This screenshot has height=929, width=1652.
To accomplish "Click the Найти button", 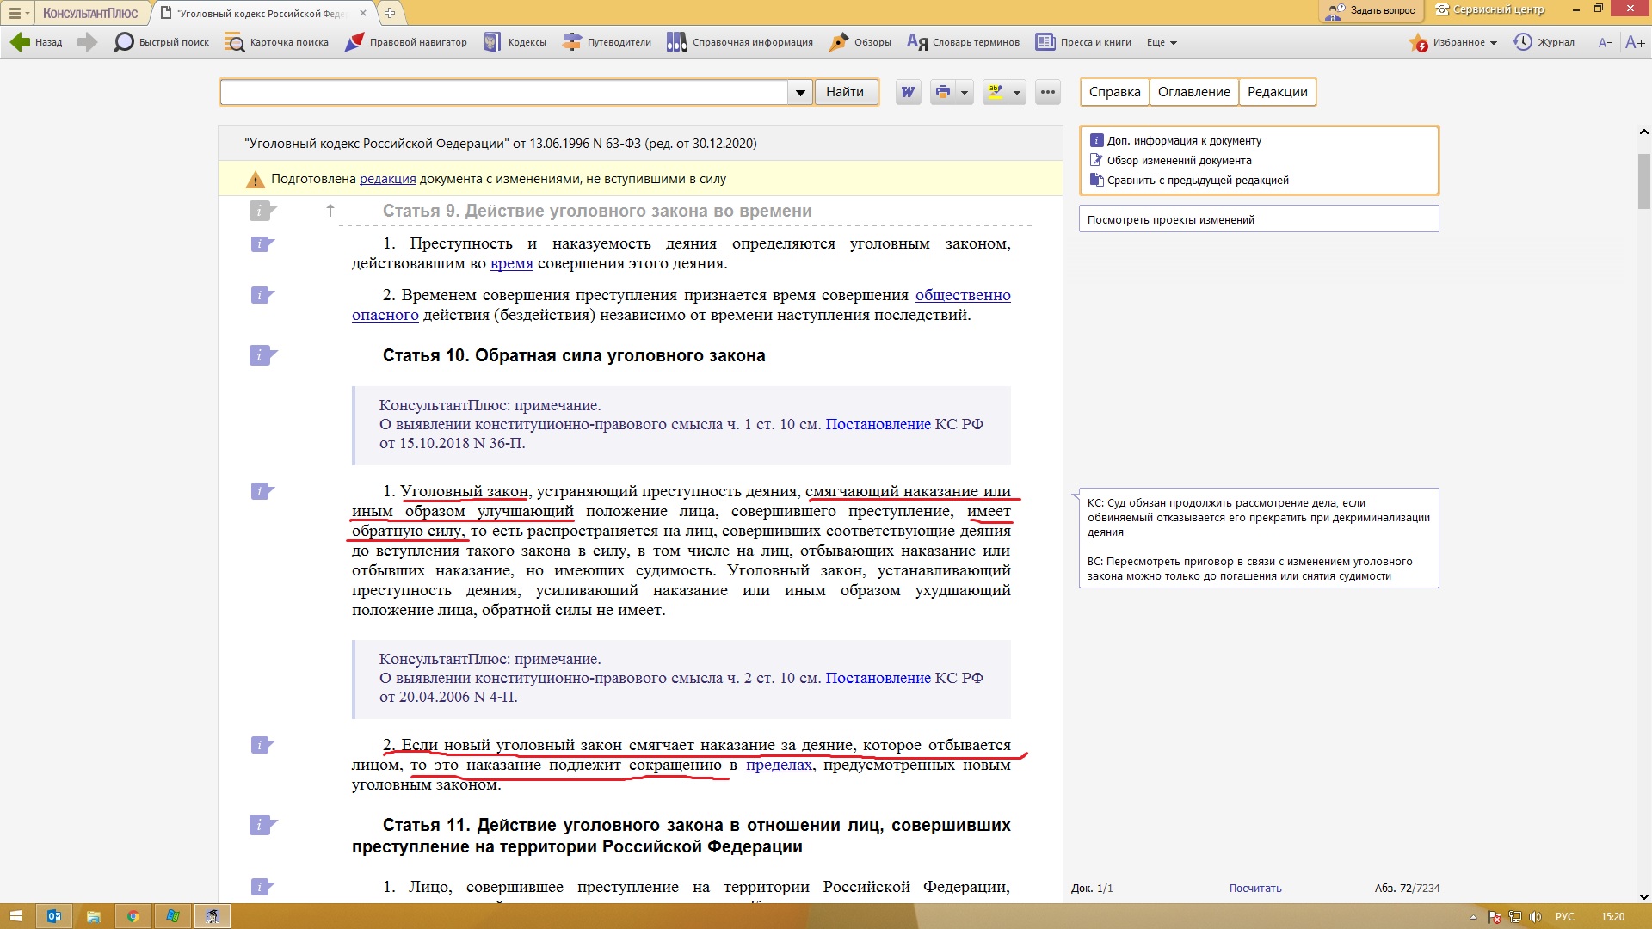I will 845,92.
